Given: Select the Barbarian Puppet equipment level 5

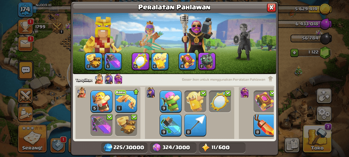Looking at the screenshot, I should pyautogui.click(x=101, y=101).
